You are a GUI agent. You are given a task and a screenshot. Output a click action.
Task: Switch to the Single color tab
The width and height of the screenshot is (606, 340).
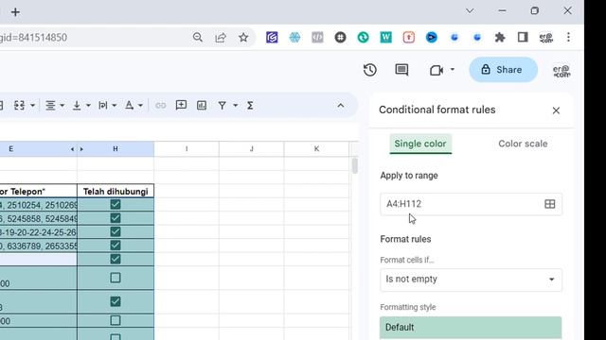[420, 144]
